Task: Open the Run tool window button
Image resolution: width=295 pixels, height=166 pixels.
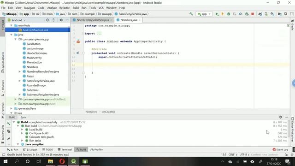Action: (13, 149)
